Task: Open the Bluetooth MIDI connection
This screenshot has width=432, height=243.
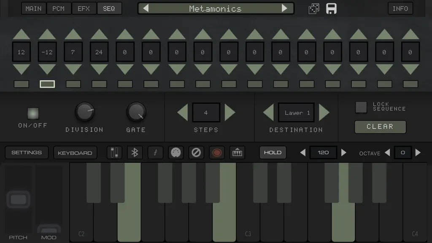Action: pos(135,152)
